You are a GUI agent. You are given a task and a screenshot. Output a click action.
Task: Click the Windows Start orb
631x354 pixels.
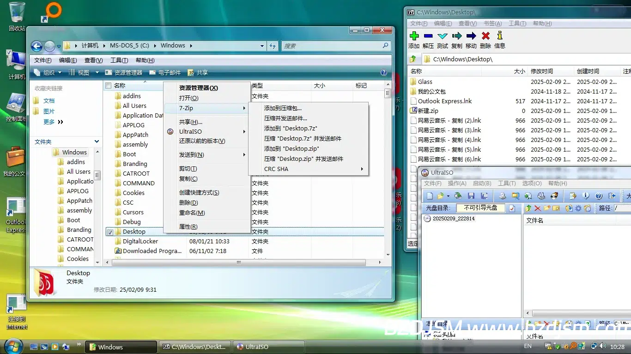[x=12, y=346]
